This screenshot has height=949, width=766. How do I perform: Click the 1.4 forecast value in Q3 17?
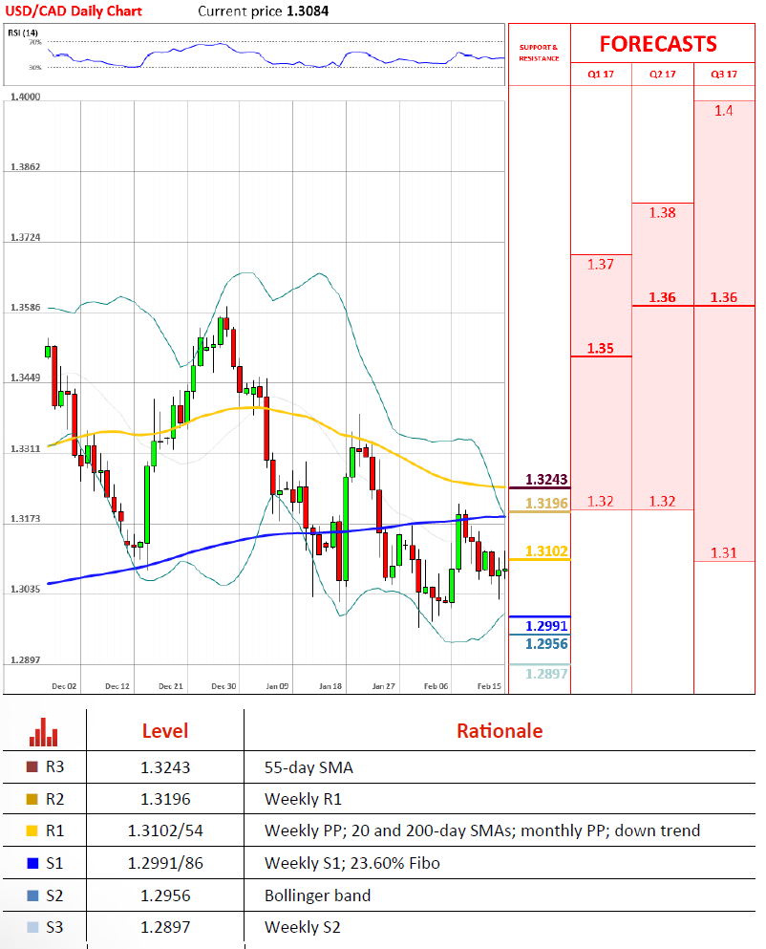click(724, 111)
